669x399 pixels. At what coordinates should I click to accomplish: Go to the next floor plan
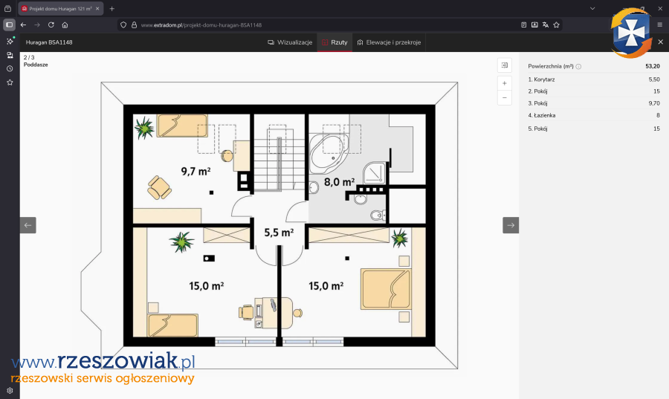(511, 225)
